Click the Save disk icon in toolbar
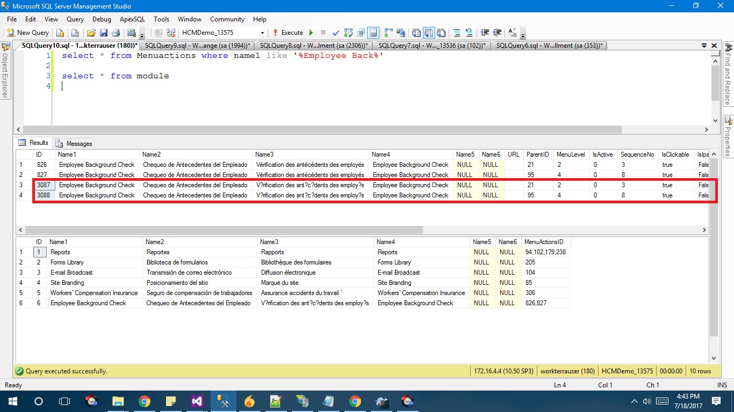This screenshot has height=412, width=734. pos(104,33)
